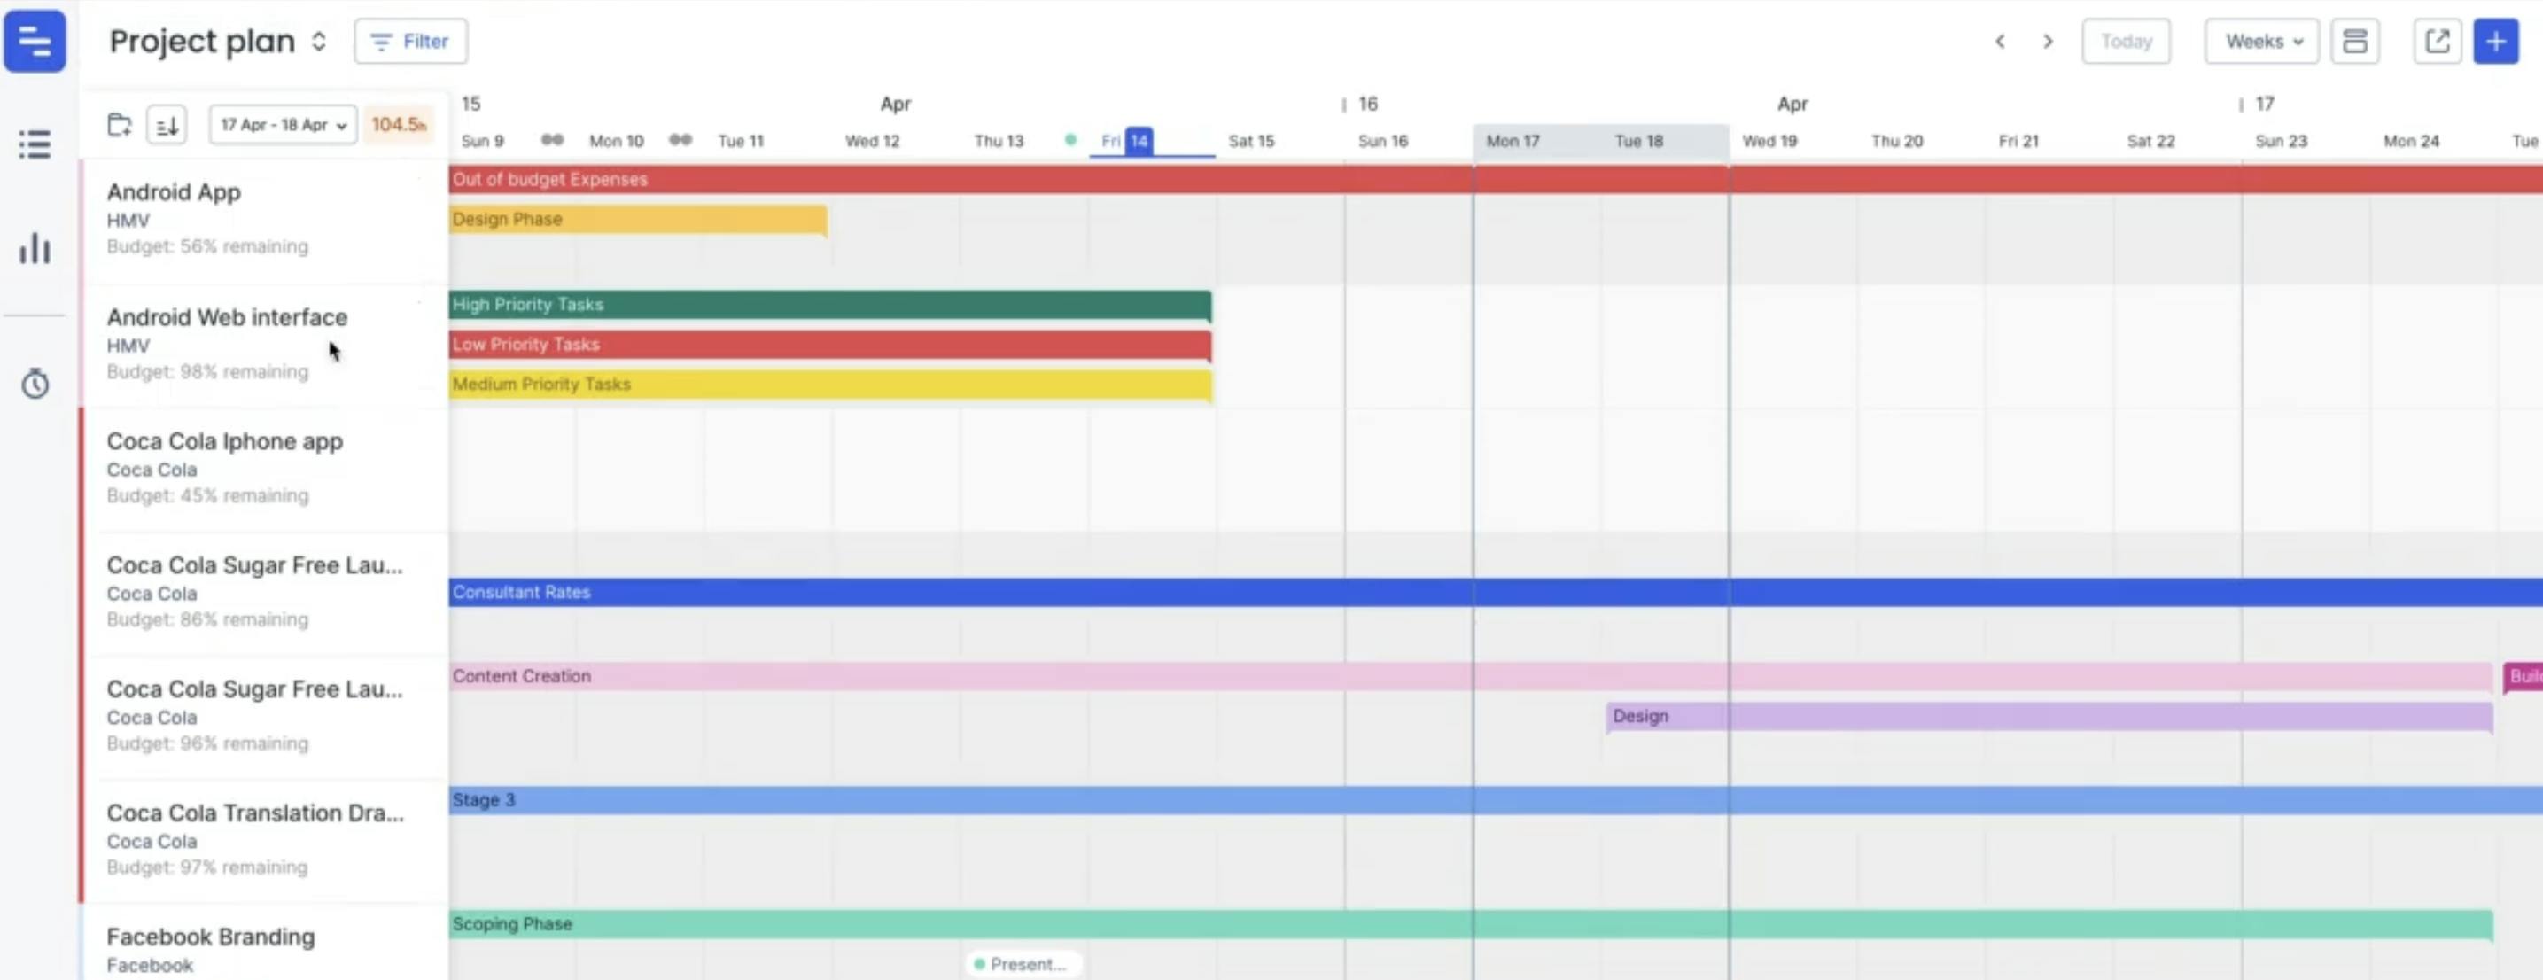Click the orange 104.5h hours badge

coord(399,124)
